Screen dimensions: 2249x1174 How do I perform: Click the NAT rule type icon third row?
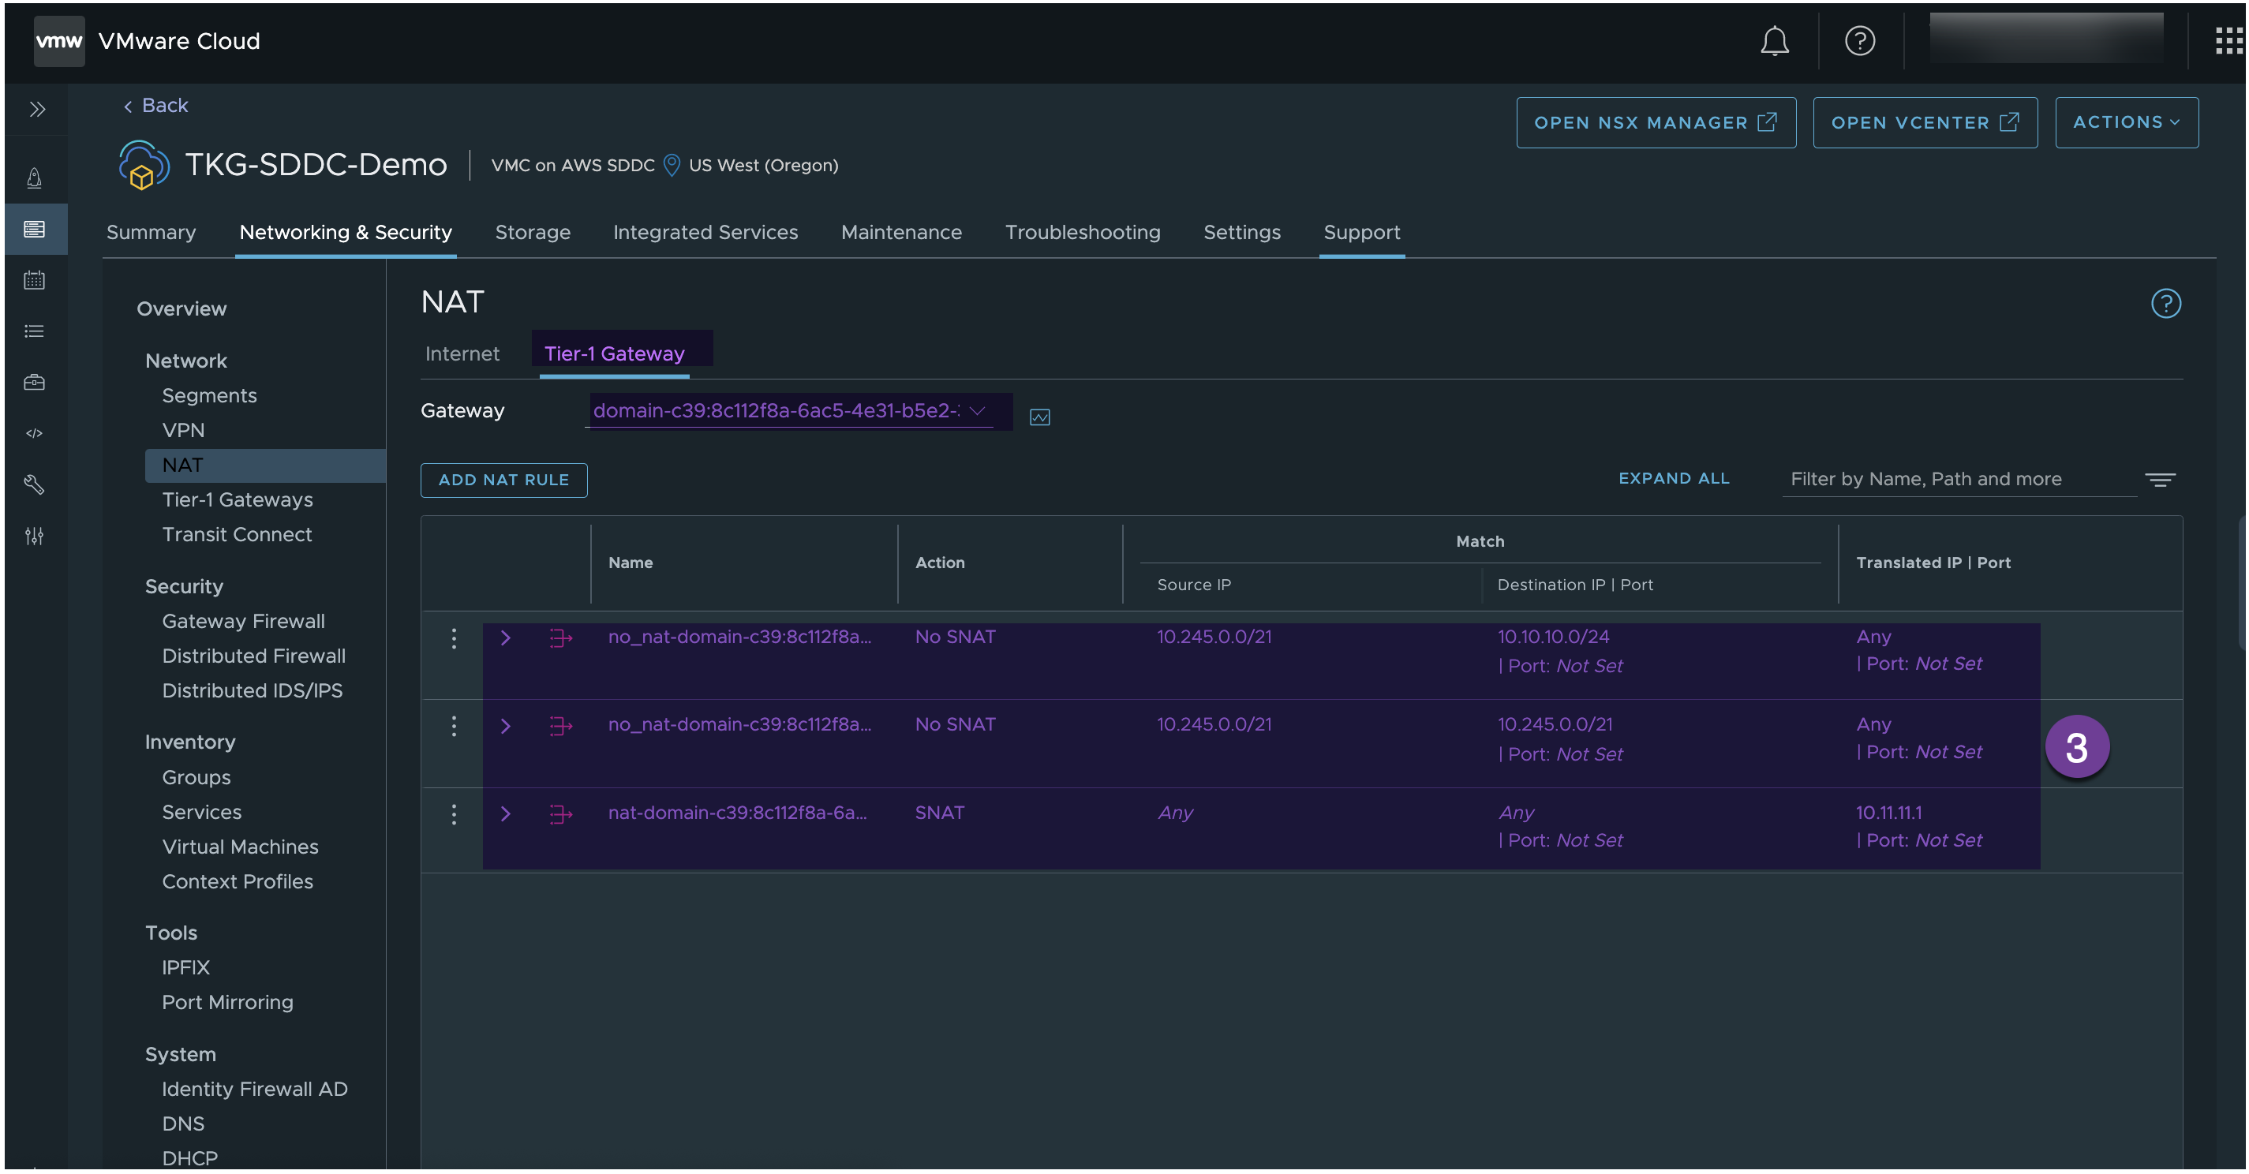click(561, 814)
